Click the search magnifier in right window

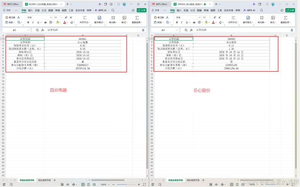pyautogui.click(x=262, y=10)
